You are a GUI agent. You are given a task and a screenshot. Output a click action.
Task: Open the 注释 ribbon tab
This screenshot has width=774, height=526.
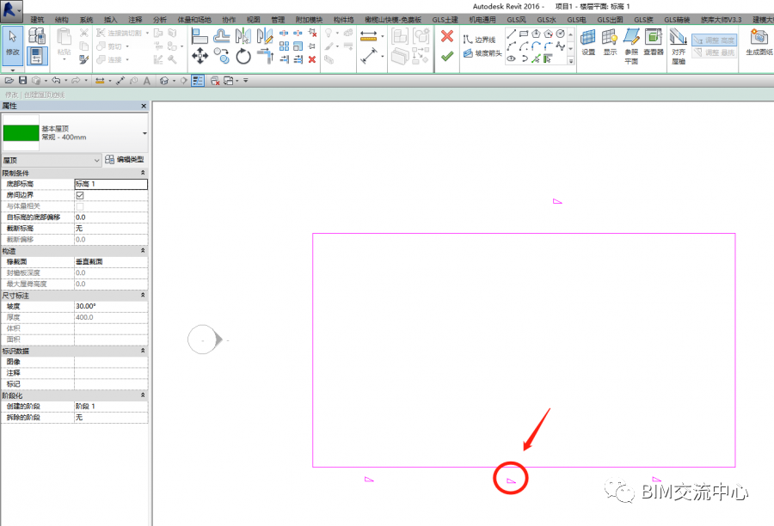coord(135,20)
